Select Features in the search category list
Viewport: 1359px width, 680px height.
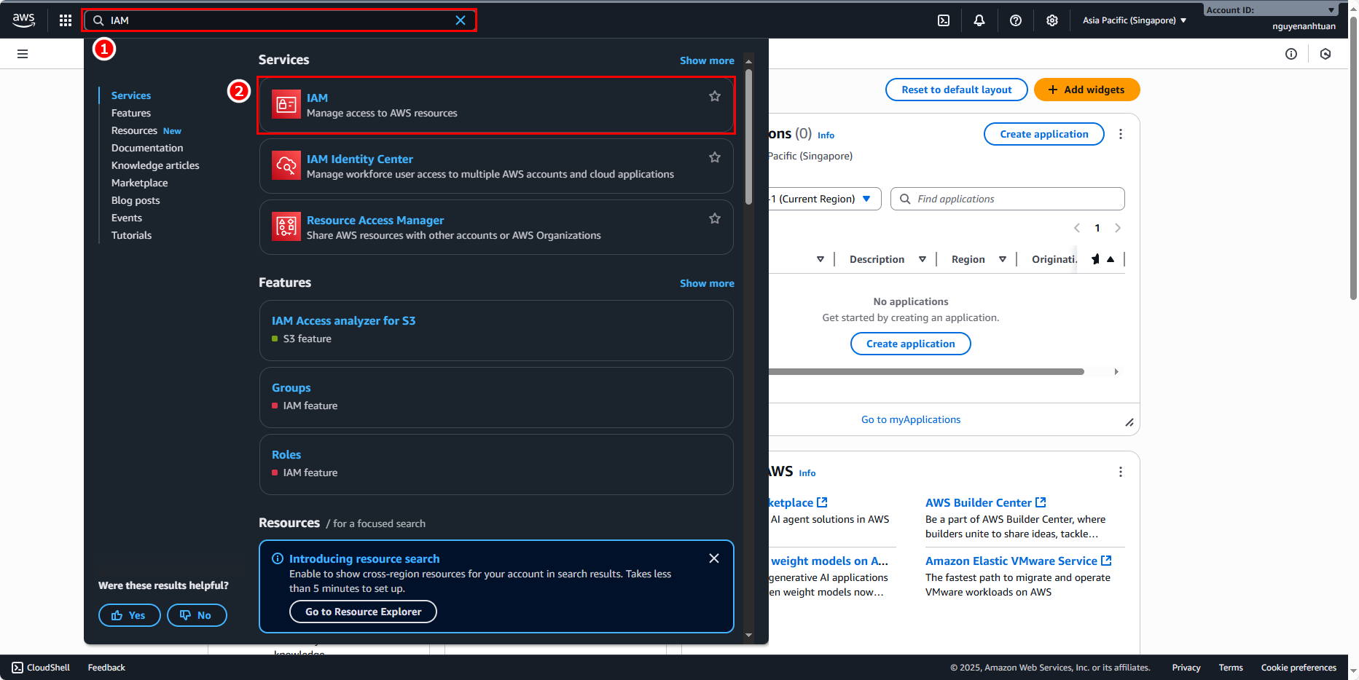131,113
